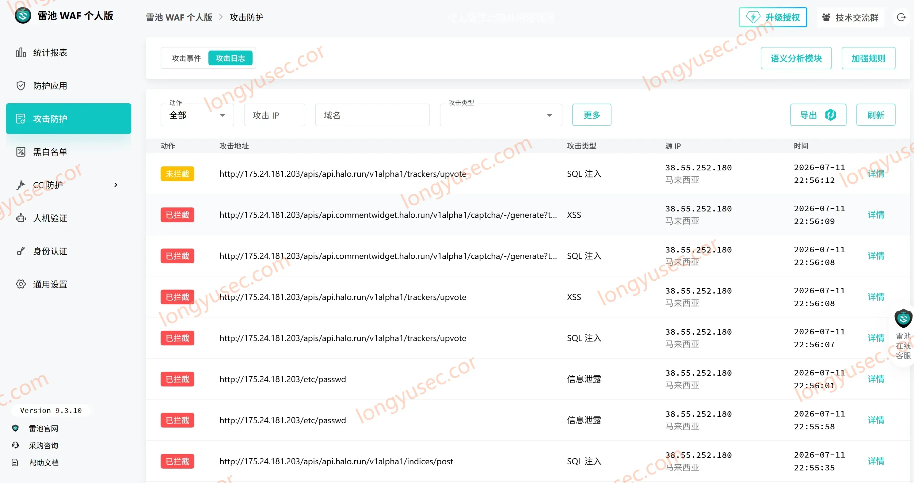Open 详情 for the 22:56:09 XSS log

[x=876, y=215]
